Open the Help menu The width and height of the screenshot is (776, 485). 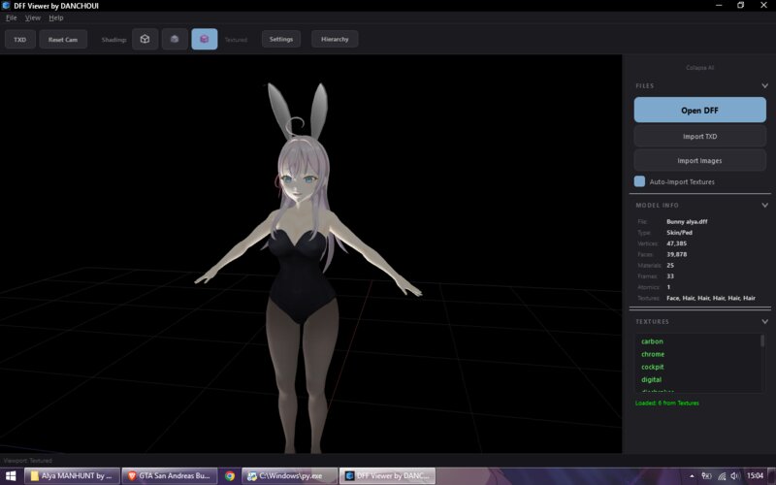click(x=56, y=17)
